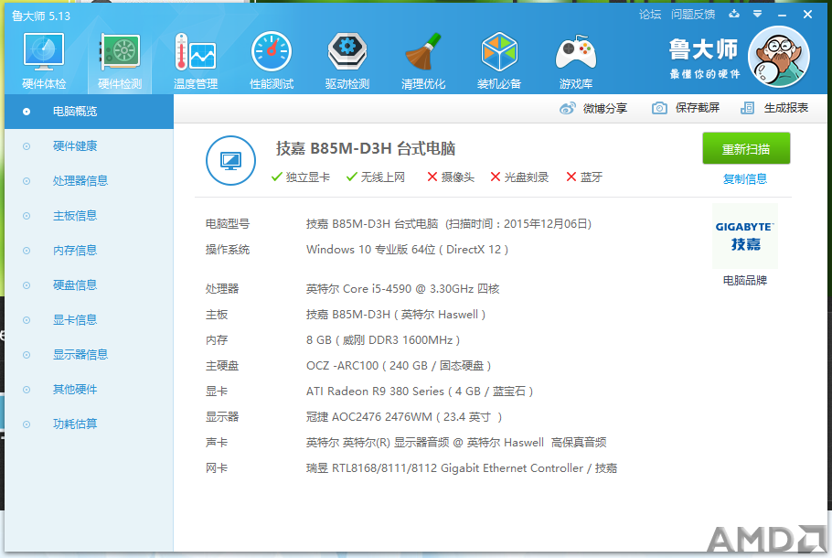The height and width of the screenshot is (558, 832).
Task: Click the download tray icon in title bar
Action: pyautogui.click(x=734, y=15)
